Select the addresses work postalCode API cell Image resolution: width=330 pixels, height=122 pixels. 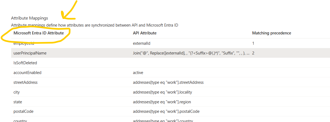coord(166,111)
